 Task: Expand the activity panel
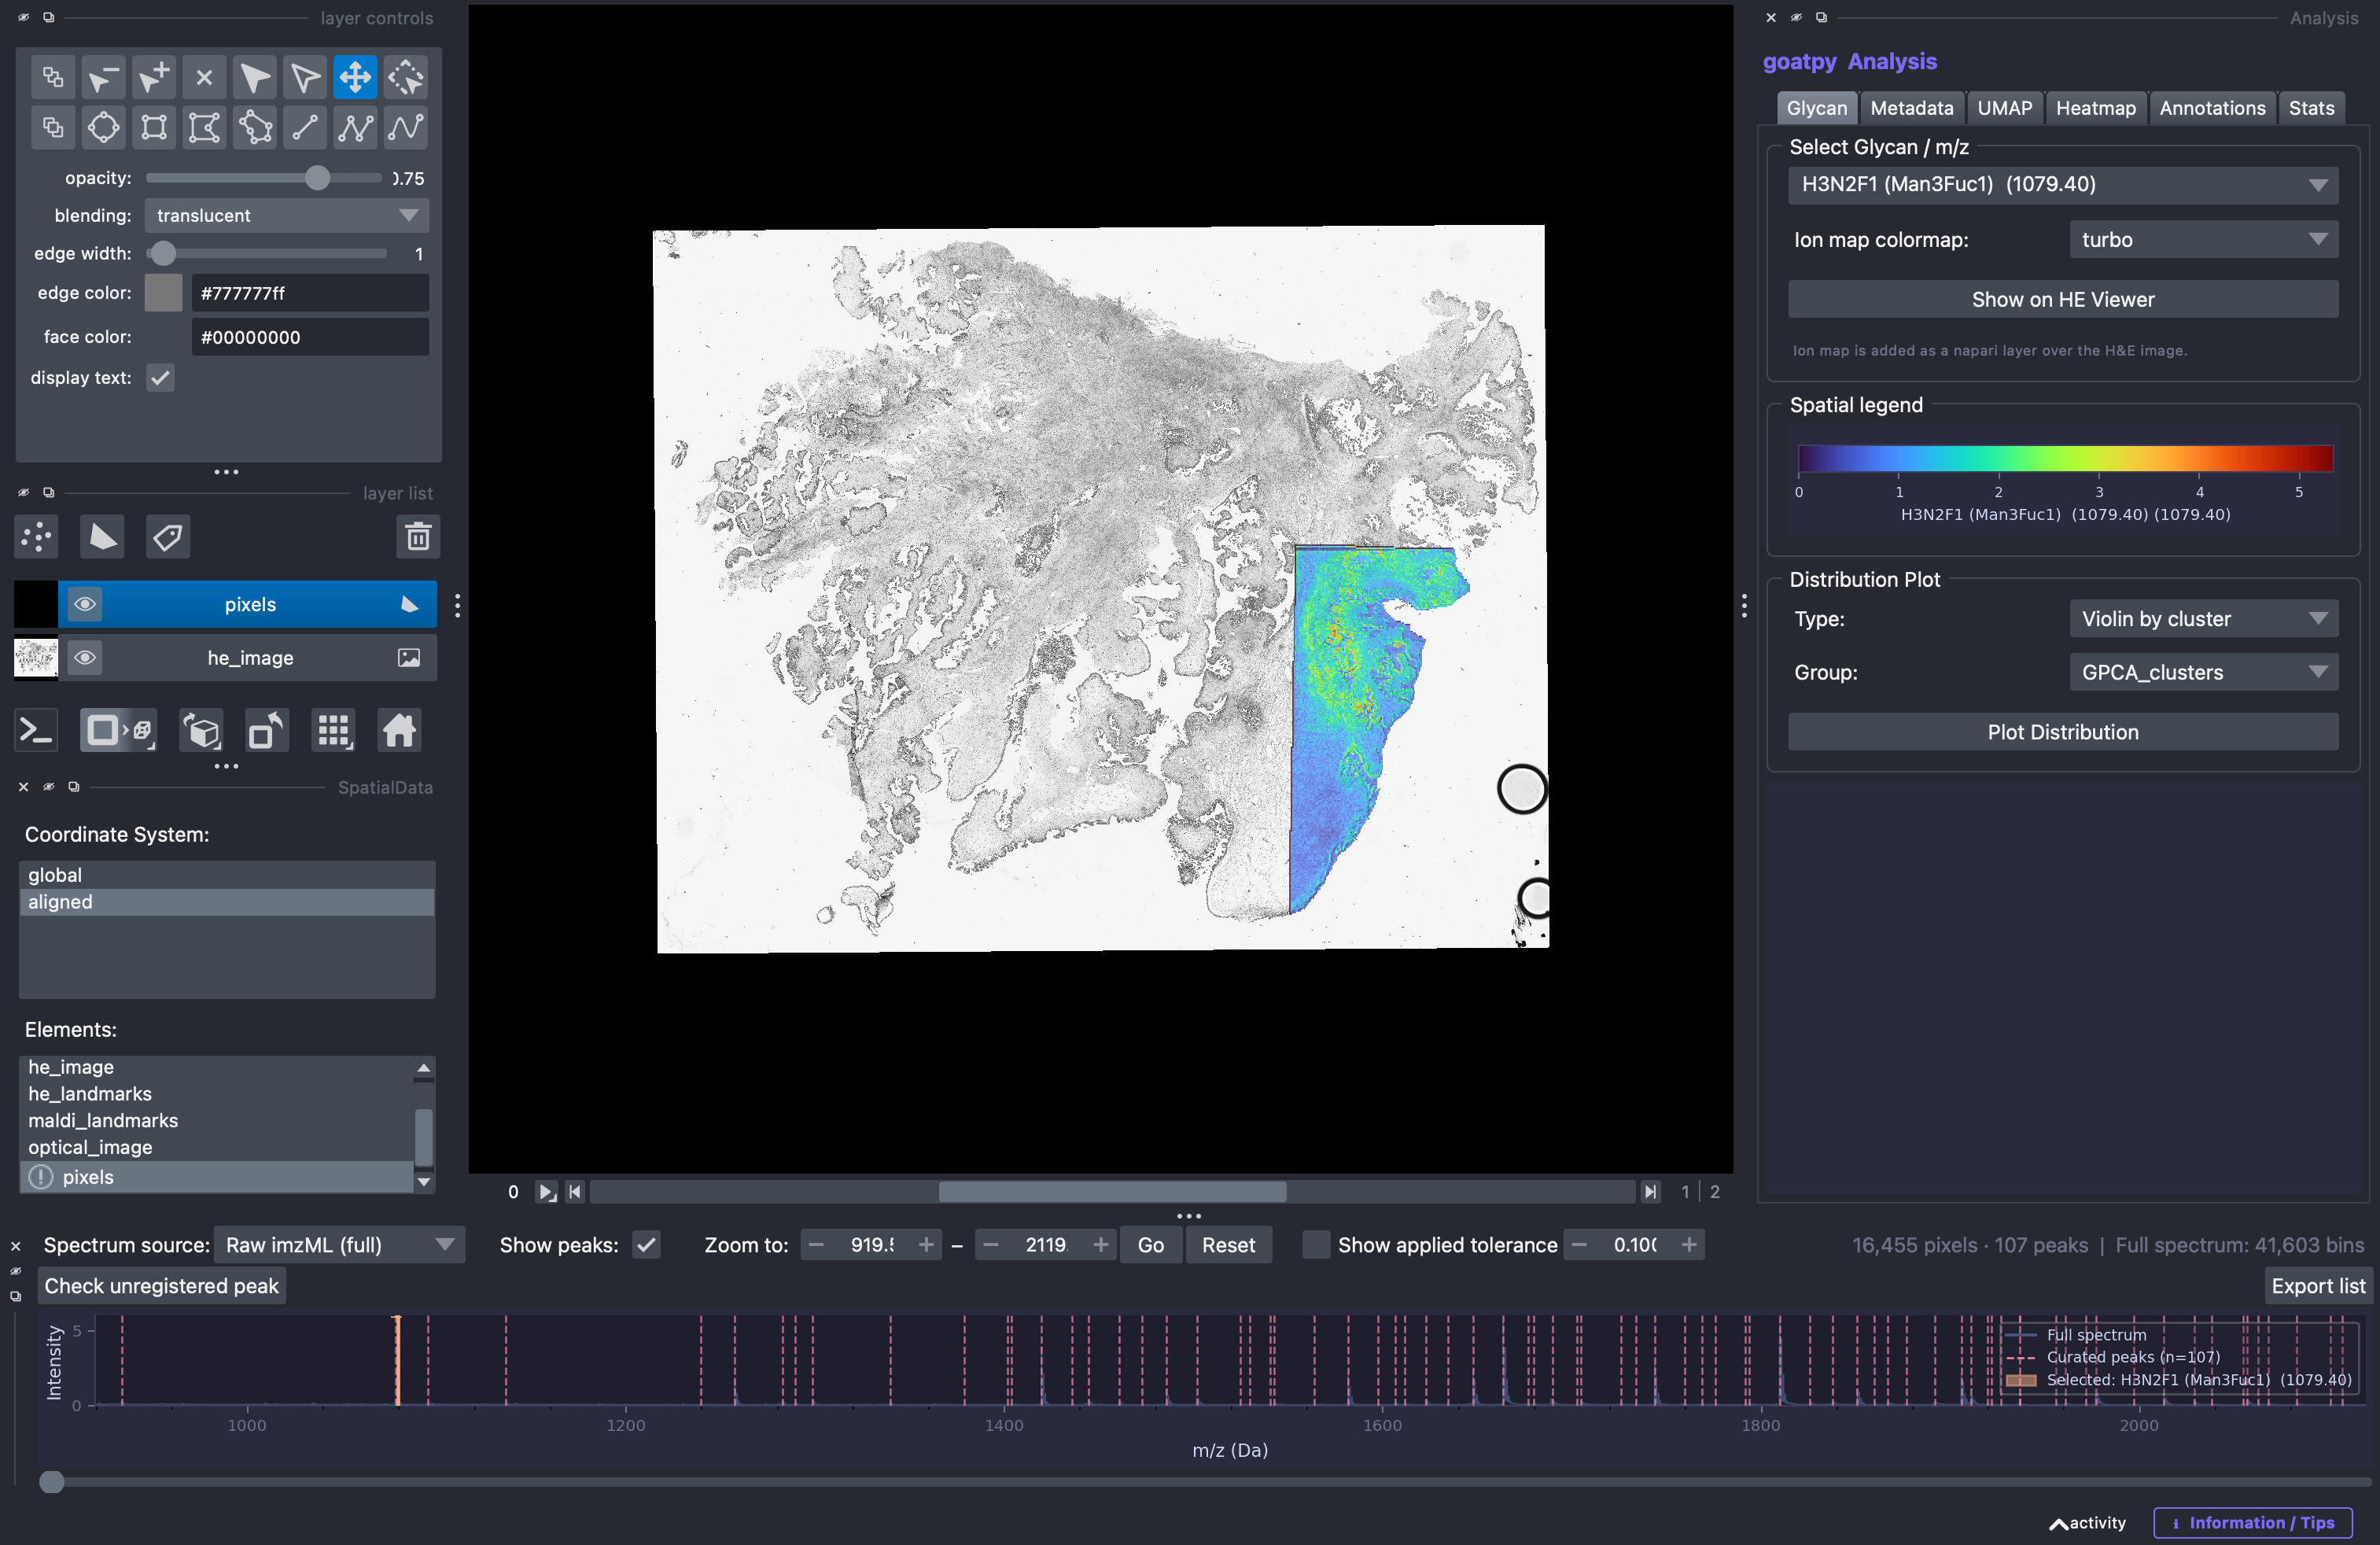coord(2088,1523)
